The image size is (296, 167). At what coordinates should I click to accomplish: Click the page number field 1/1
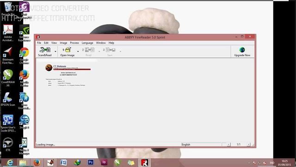(239, 144)
